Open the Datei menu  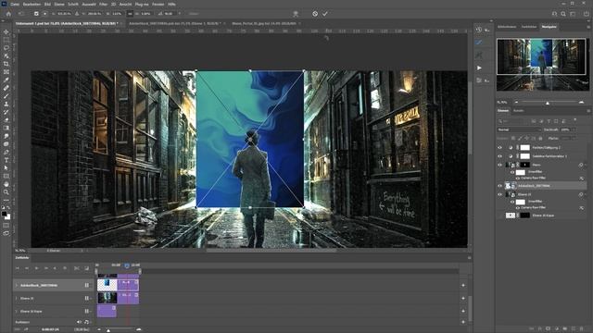(15, 4)
